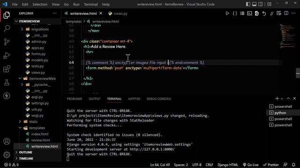
Task: Click the undo arrow toolbar icon
Action: [x=264, y=14]
